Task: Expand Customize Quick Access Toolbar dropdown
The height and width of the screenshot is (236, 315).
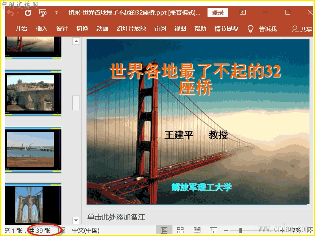Action: click(x=56, y=13)
